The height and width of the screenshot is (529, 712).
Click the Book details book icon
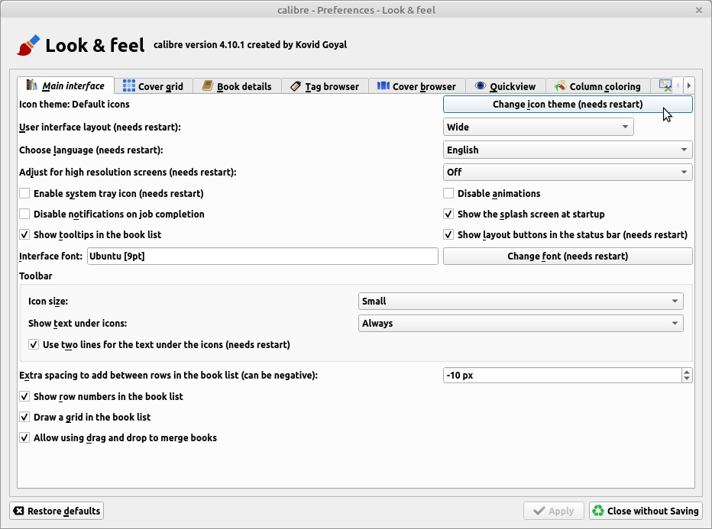tap(208, 86)
